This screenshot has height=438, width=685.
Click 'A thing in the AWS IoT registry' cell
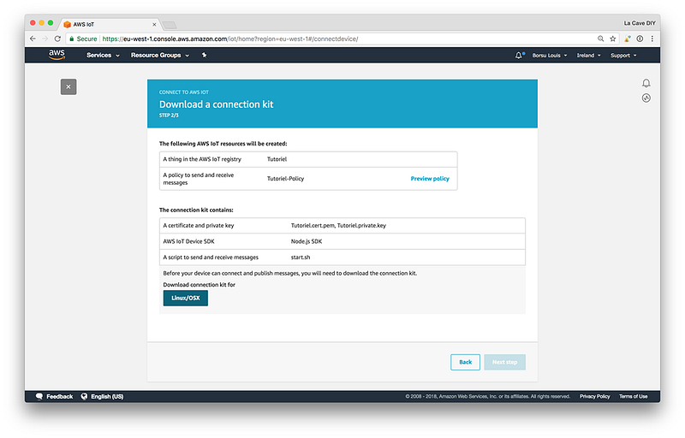pyautogui.click(x=202, y=159)
